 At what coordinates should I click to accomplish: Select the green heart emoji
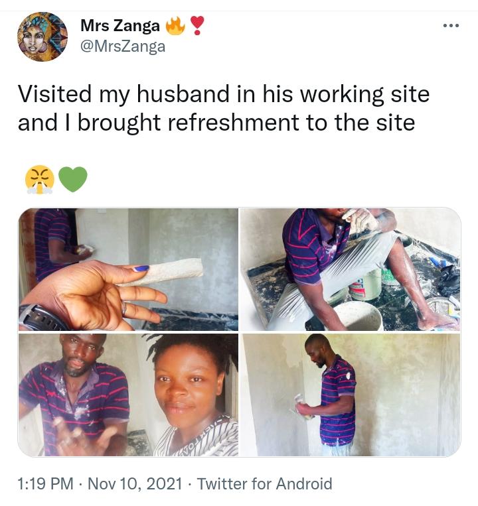click(73, 180)
